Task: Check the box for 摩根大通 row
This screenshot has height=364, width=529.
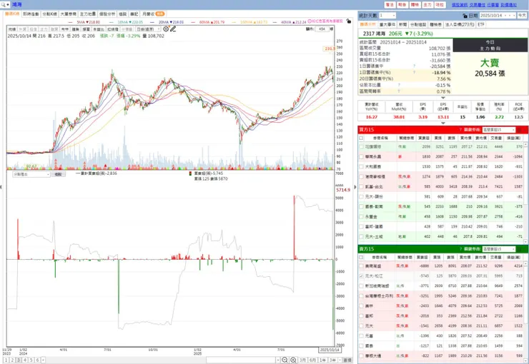Action: click(361, 355)
